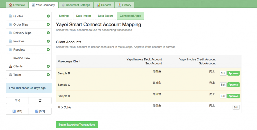Open Delivery Slips in the sidebar

point(26,33)
